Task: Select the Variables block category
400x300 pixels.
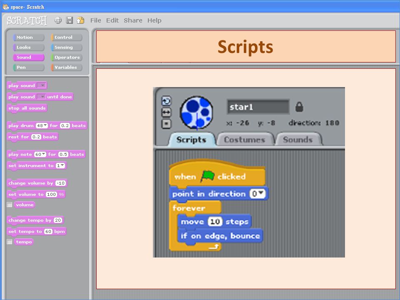Action: 66,67
